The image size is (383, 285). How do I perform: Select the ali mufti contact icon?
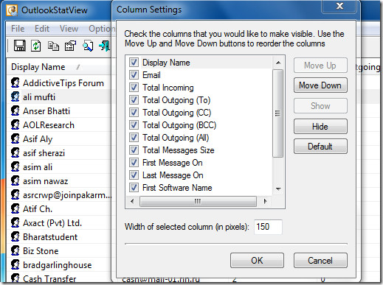coord(15,96)
